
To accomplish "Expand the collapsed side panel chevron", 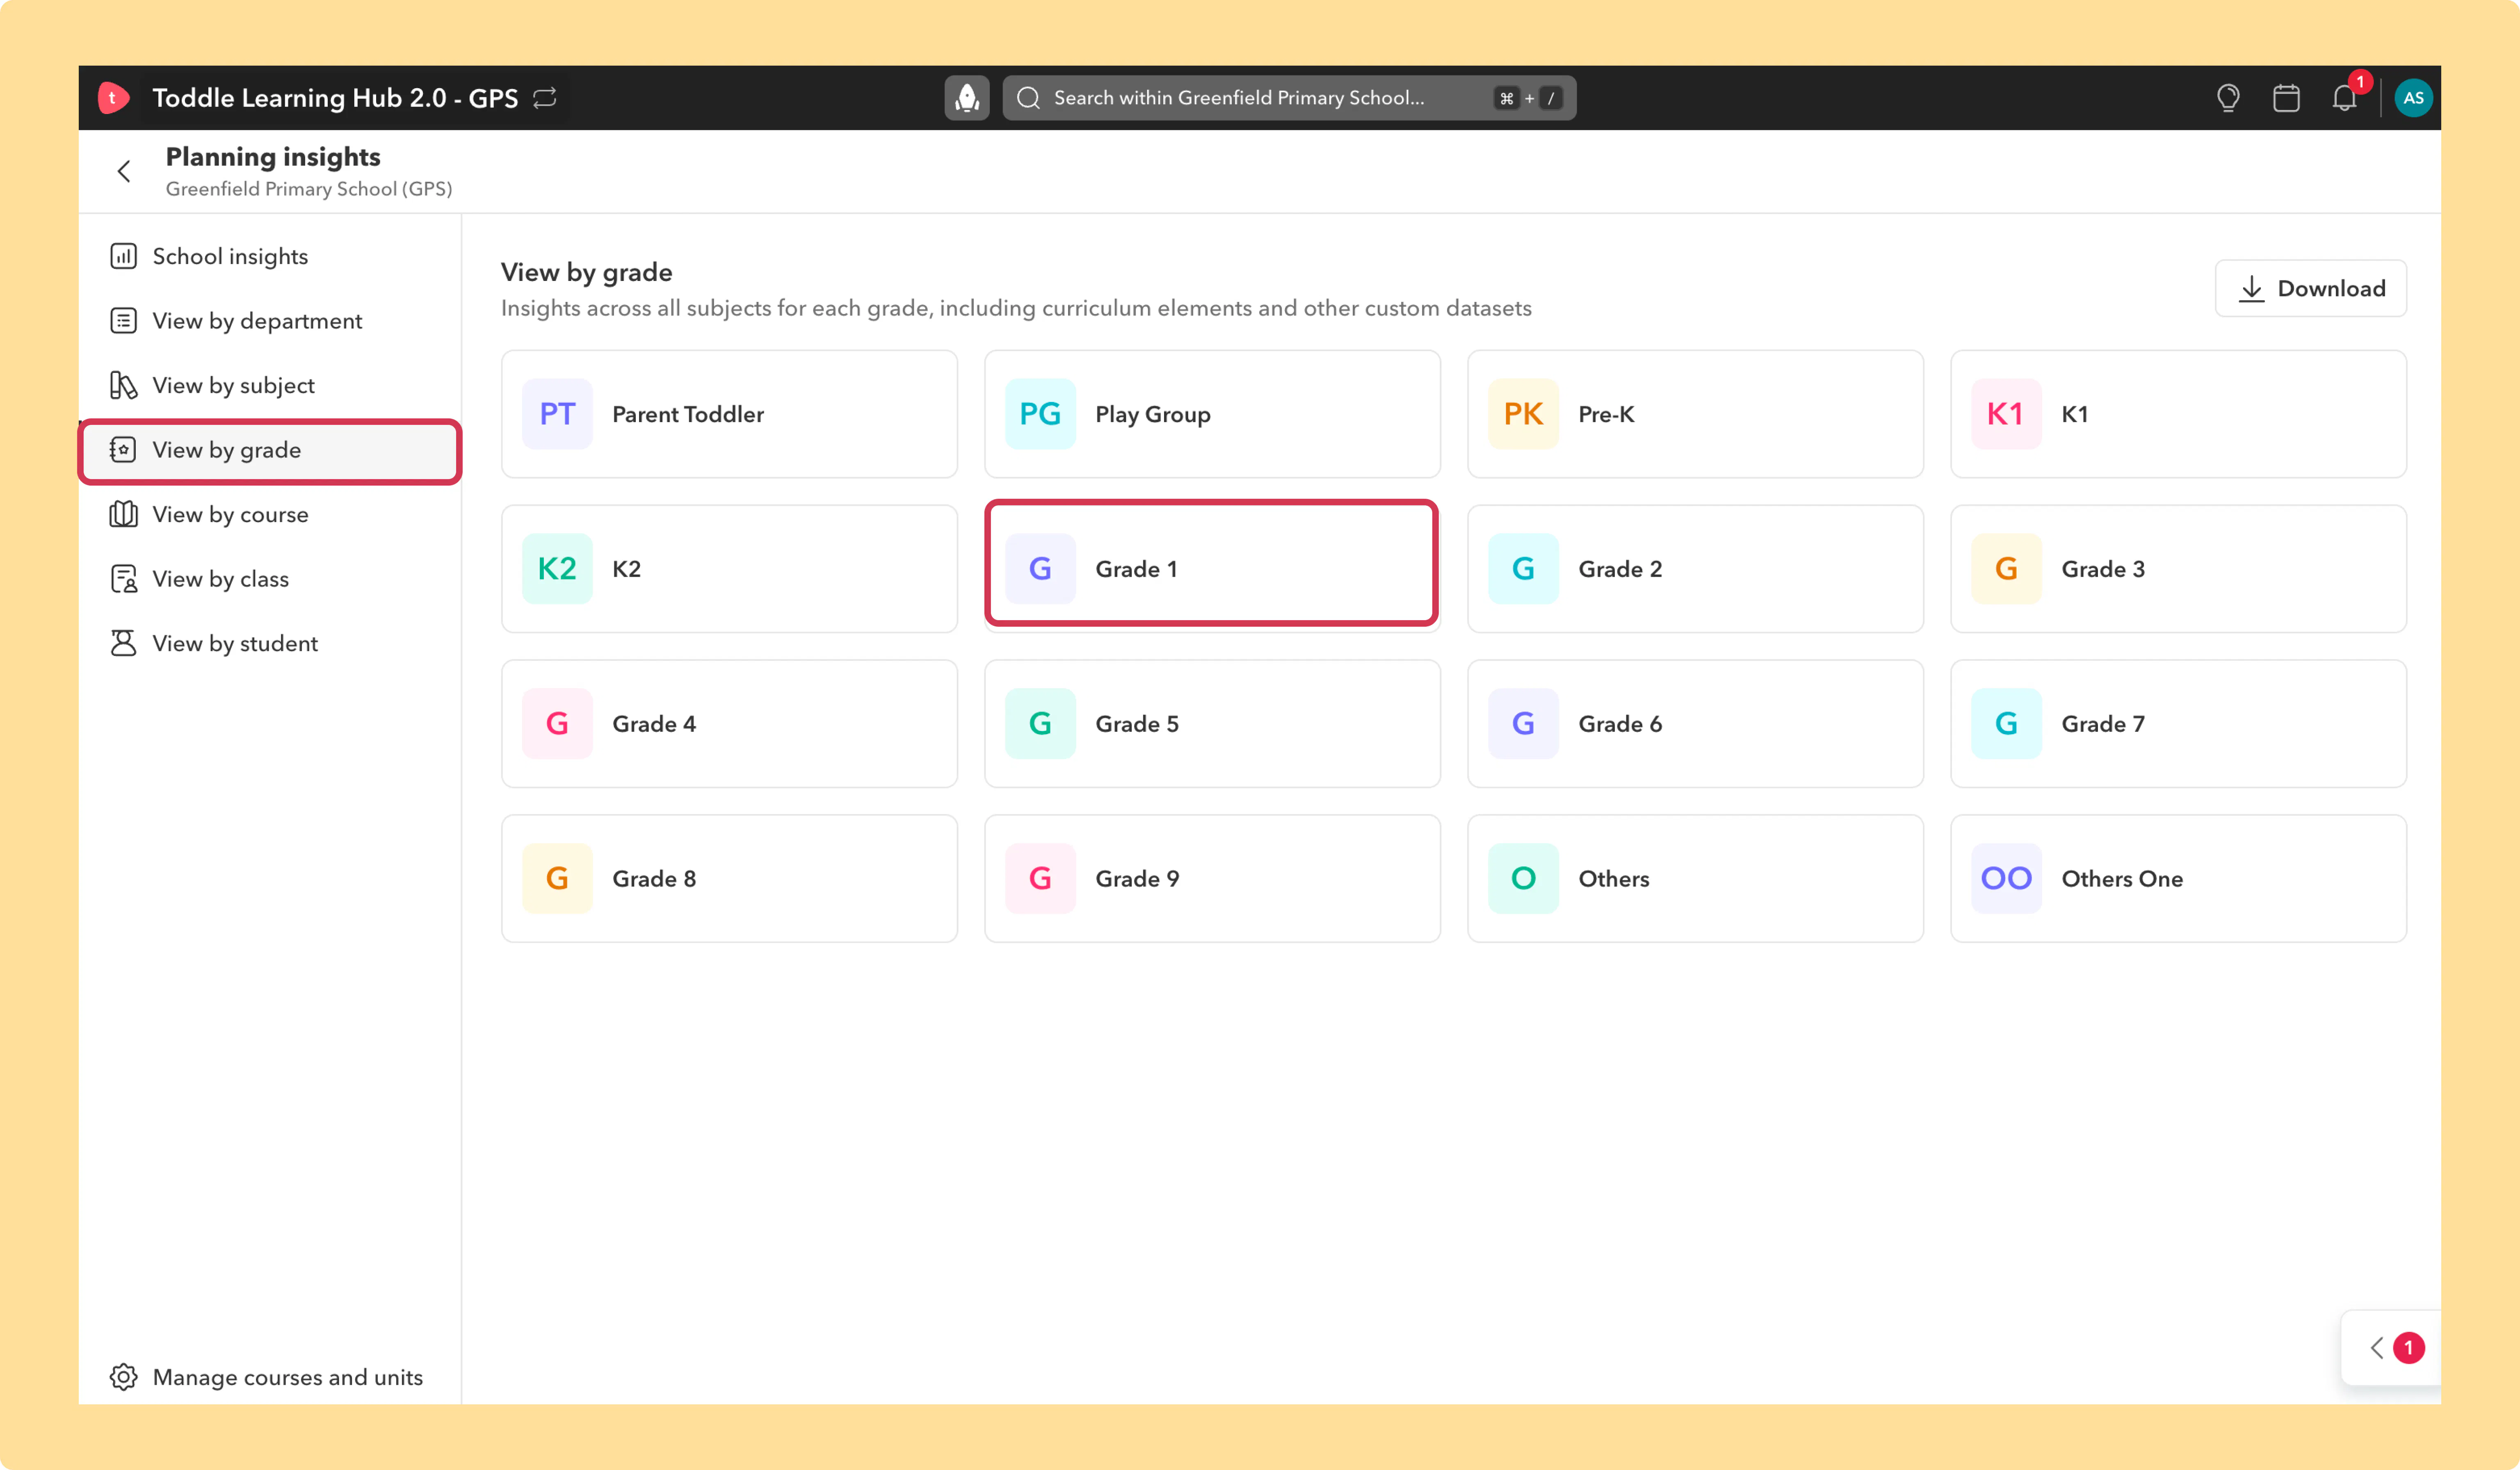I will click(x=2377, y=1348).
